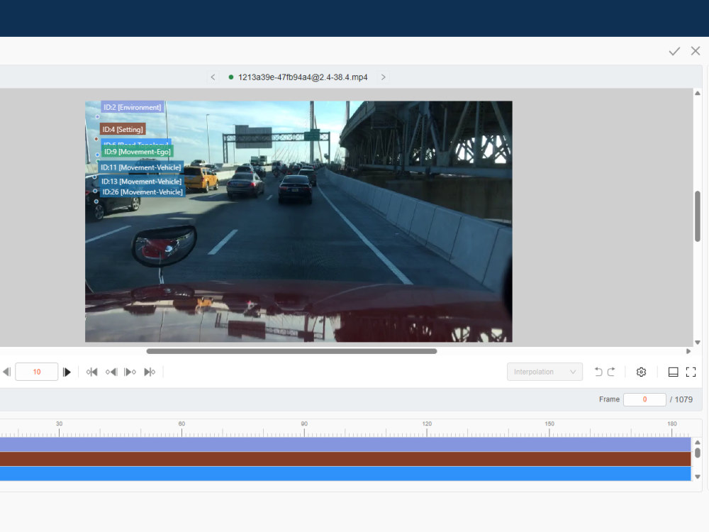
Task: Close the annotation editor with X
Action: (696, 50)
